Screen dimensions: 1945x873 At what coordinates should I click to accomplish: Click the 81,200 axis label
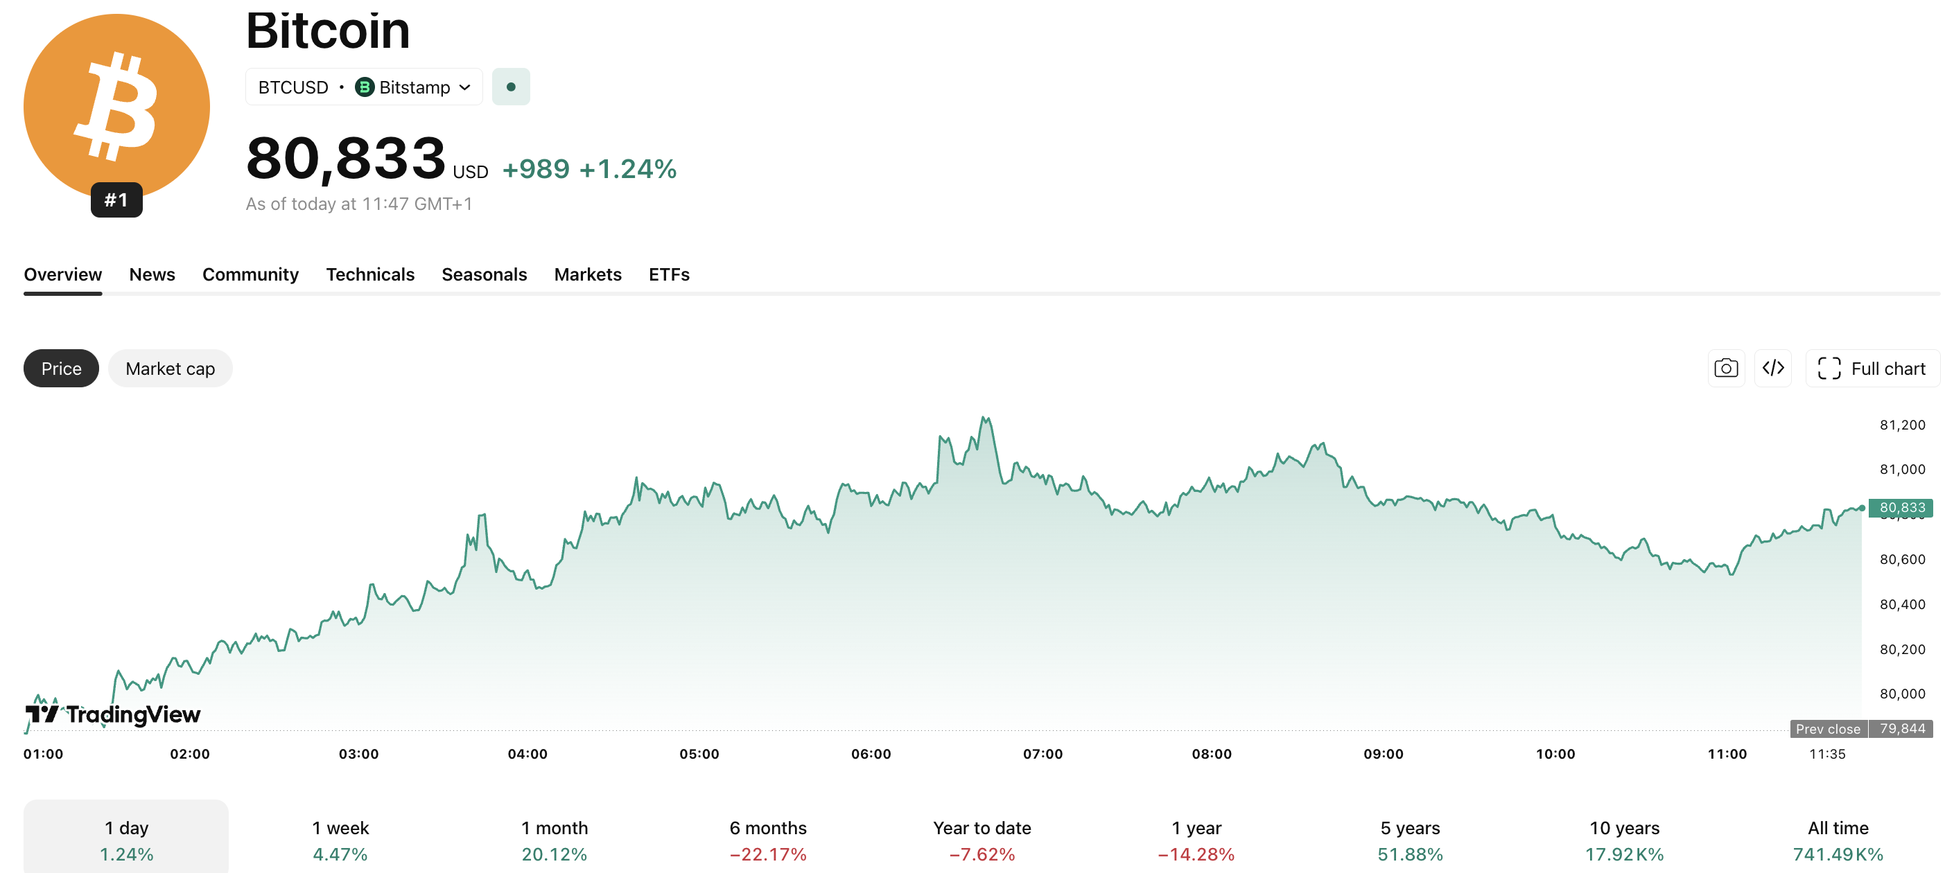pos(1902,425)
